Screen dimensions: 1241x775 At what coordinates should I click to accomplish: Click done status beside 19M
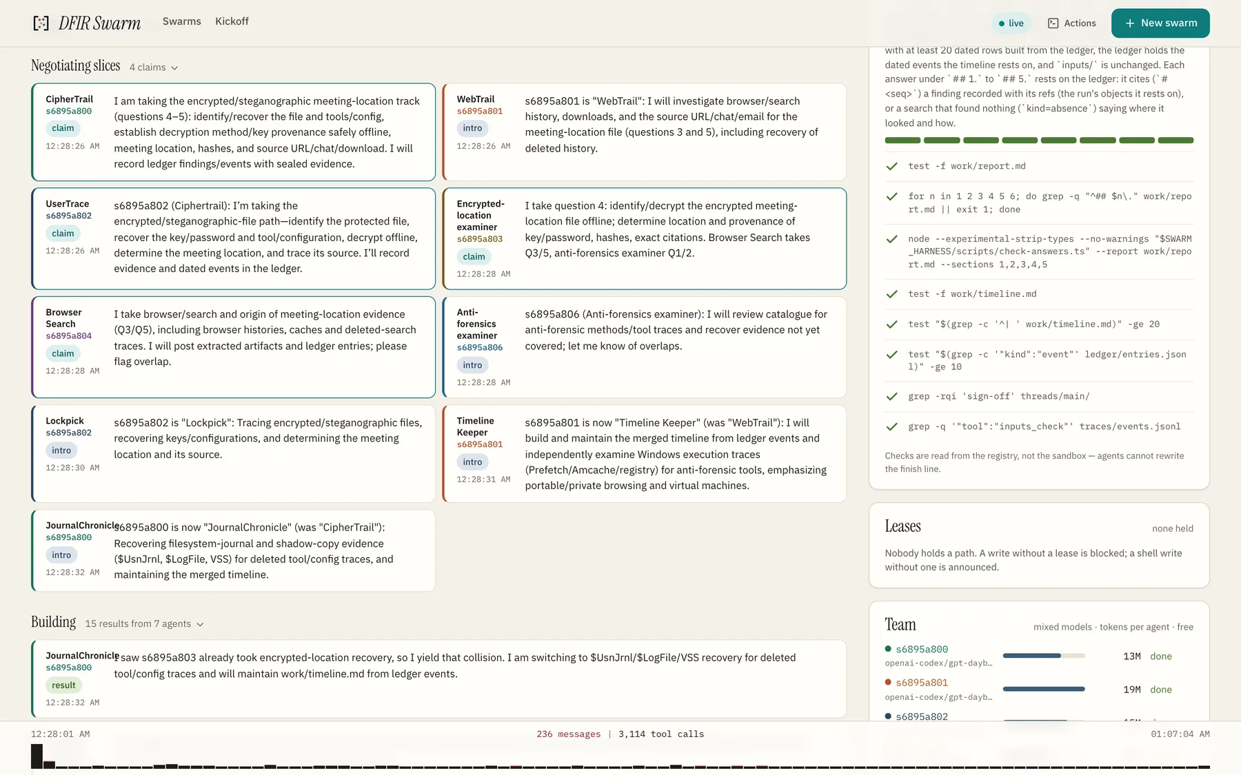(x=1161, y=690)
